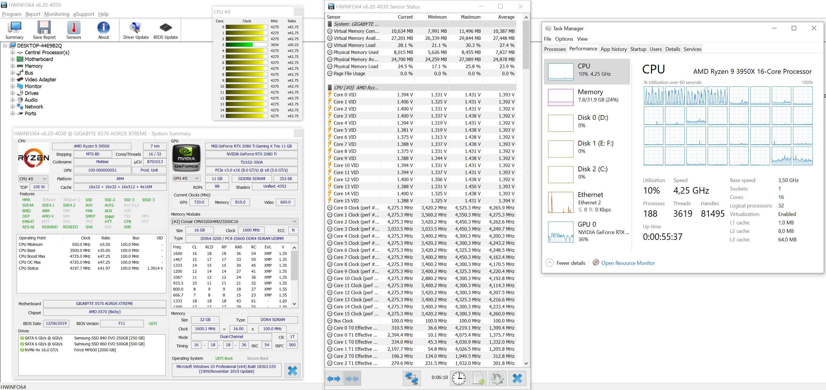Select the GPU 0 performance graph

[x=561, y=231]
